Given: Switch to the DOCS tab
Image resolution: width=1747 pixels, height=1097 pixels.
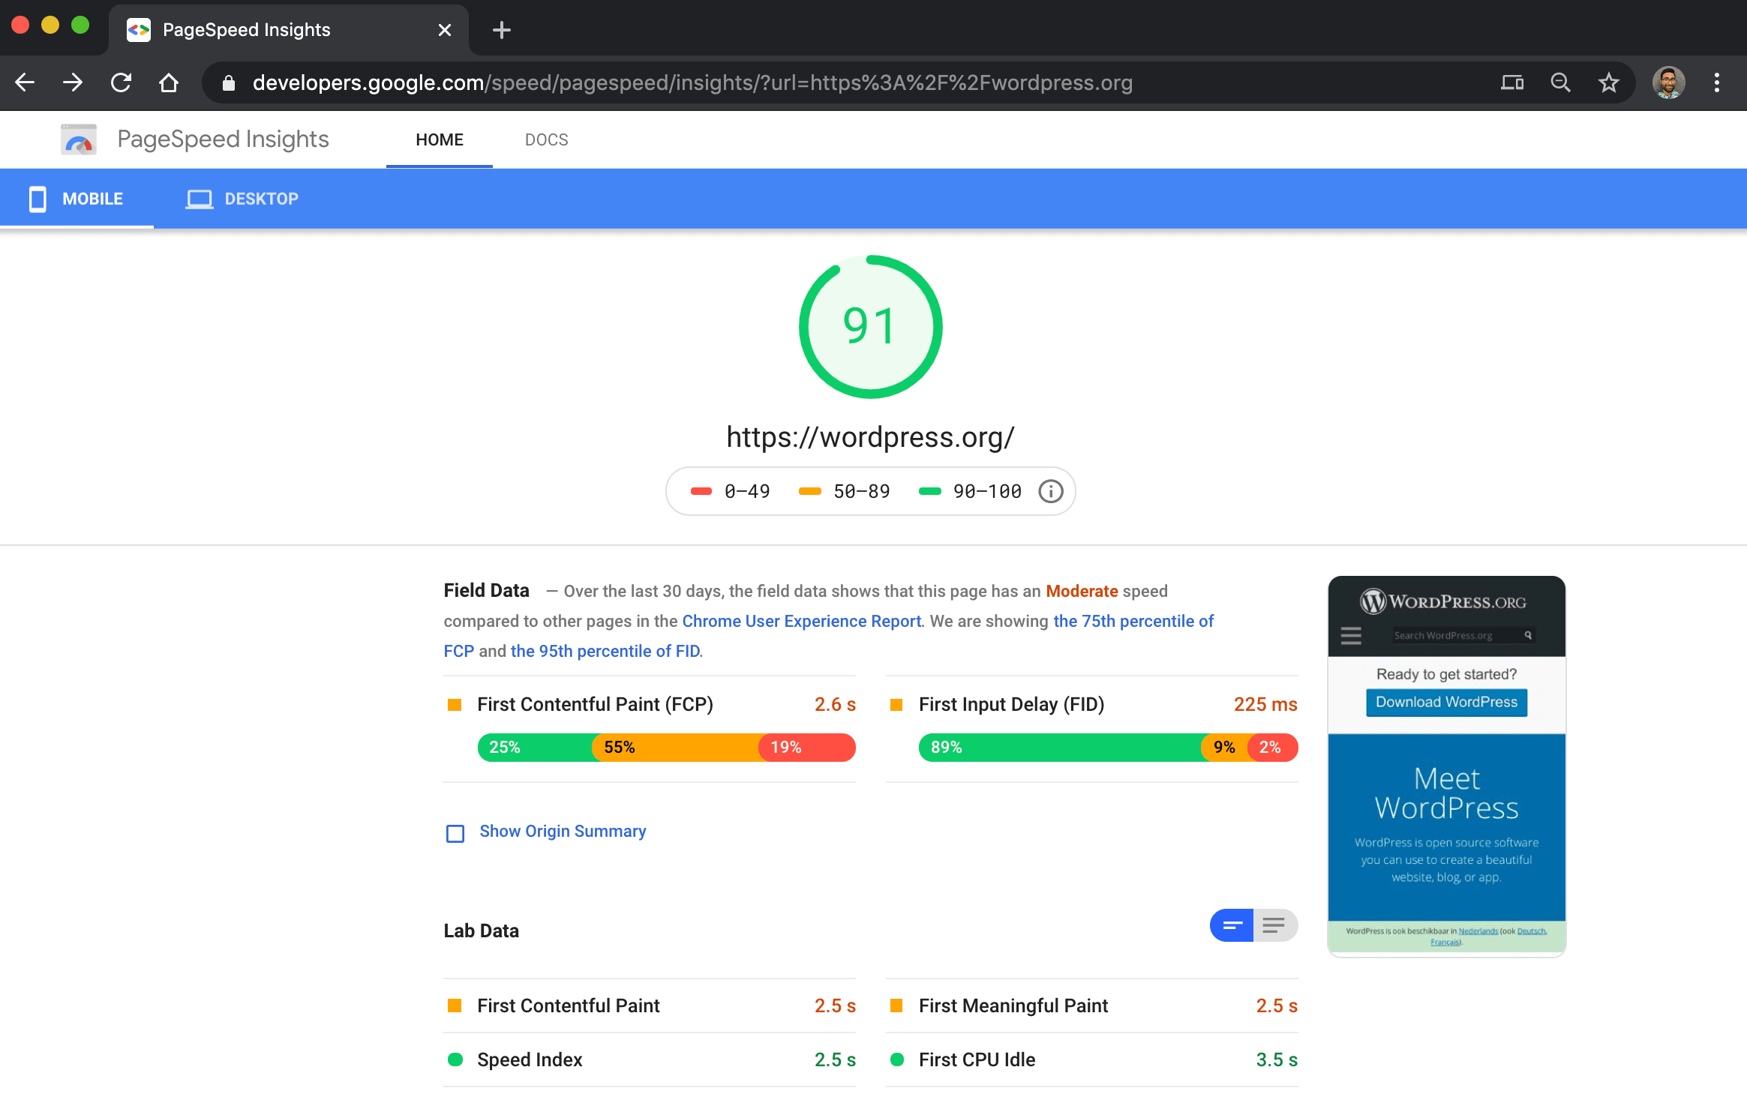Looking at the screenshot, I should coord(545,139).
